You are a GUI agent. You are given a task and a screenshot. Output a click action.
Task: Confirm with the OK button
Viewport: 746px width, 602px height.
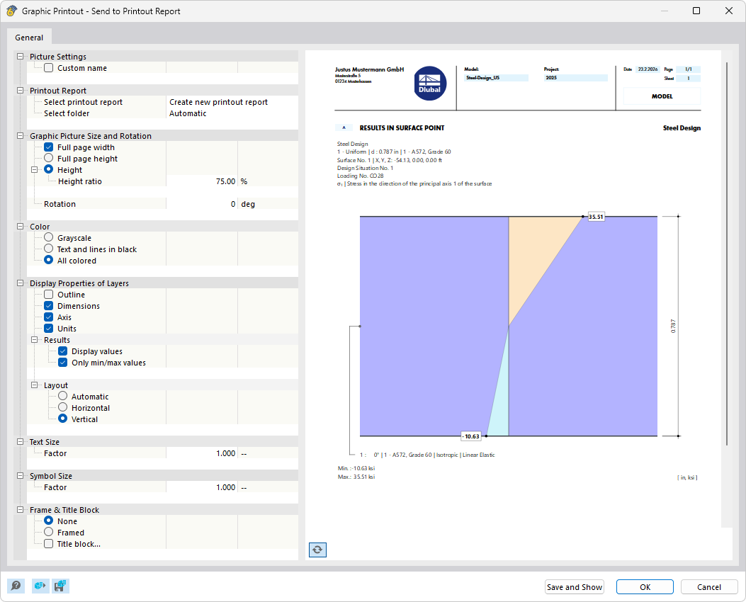[x=645, y=587]
